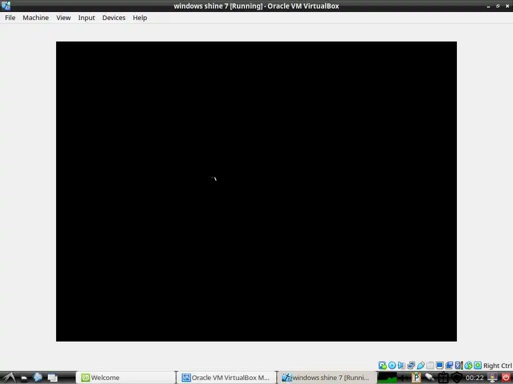Open the View menu

click(64, 17)
